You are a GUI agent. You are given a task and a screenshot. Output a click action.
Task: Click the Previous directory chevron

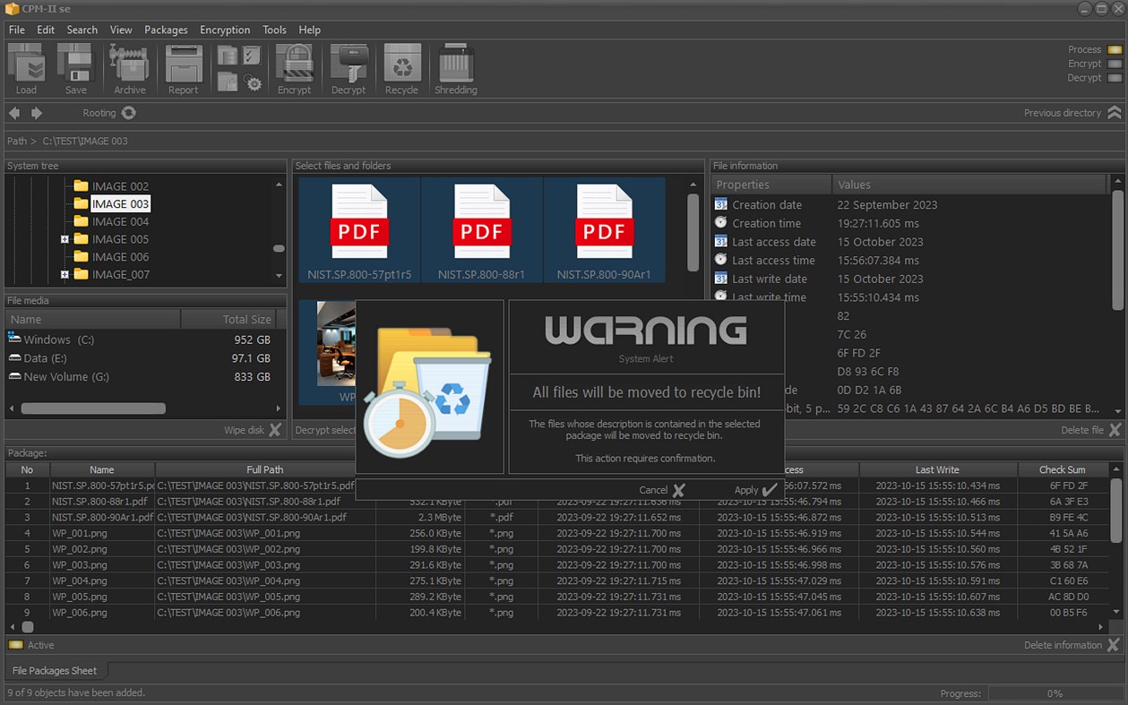(x=1114, y=113)
